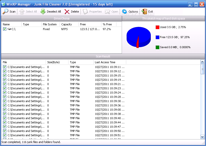This screenshot has height=146, width=206.
Task: Uncheck the file accessed at 10:39:24
Action: click(x=5, y=93)
